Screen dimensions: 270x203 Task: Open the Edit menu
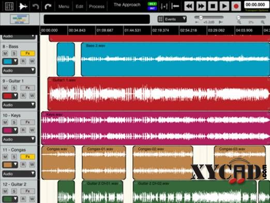(x=79, y=7)
